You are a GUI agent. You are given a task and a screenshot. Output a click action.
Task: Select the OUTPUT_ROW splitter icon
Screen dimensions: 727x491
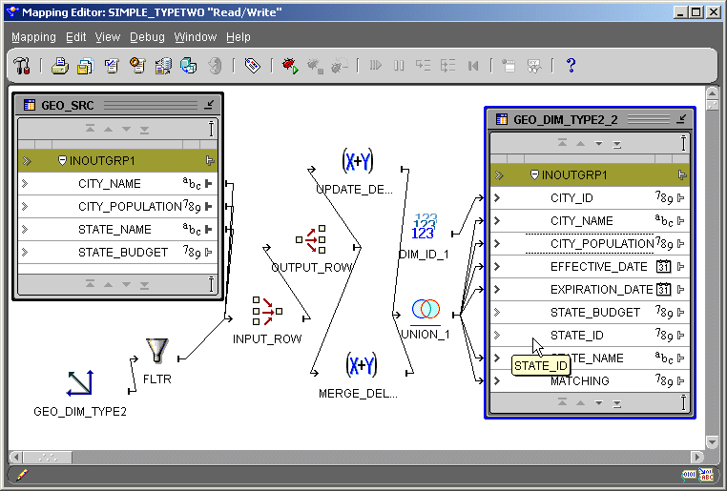tap(311, 239)
